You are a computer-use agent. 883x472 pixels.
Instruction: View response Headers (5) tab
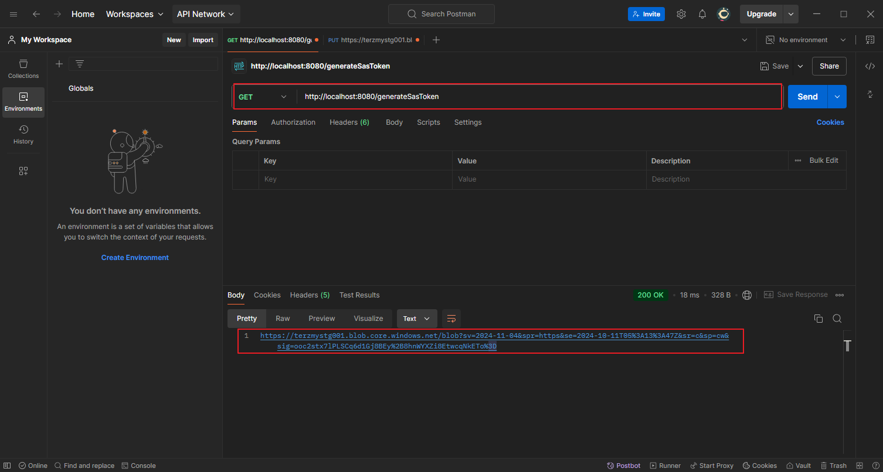tap(310, 295)
